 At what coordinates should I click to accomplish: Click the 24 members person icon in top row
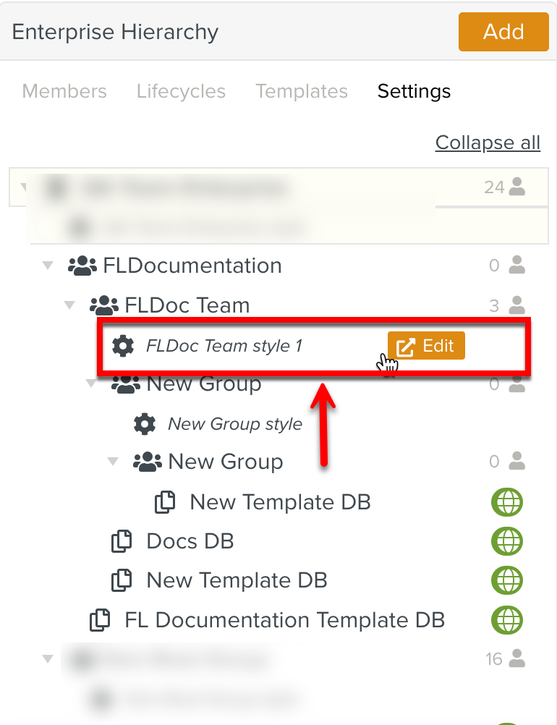pyautogui.click(x=516, y=187)
